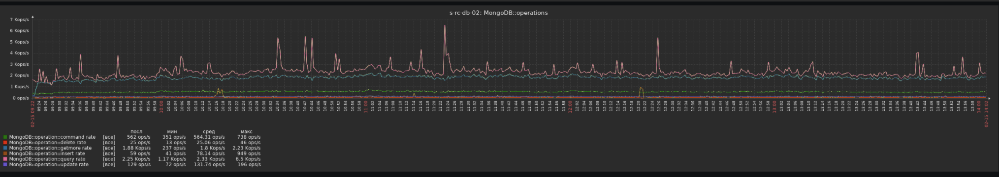The image size is (999, 177).
Task: Click the [все] tag beside command rate
Action: point(109,137)
